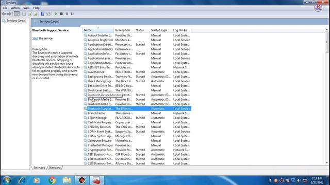
Task: Open Windows Media Player from the taskbar
Action: tap(36, 180)
